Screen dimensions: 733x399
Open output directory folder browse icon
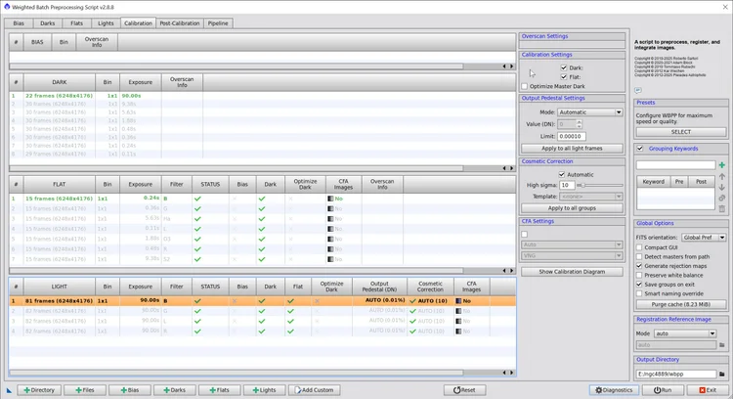(722, 374)
